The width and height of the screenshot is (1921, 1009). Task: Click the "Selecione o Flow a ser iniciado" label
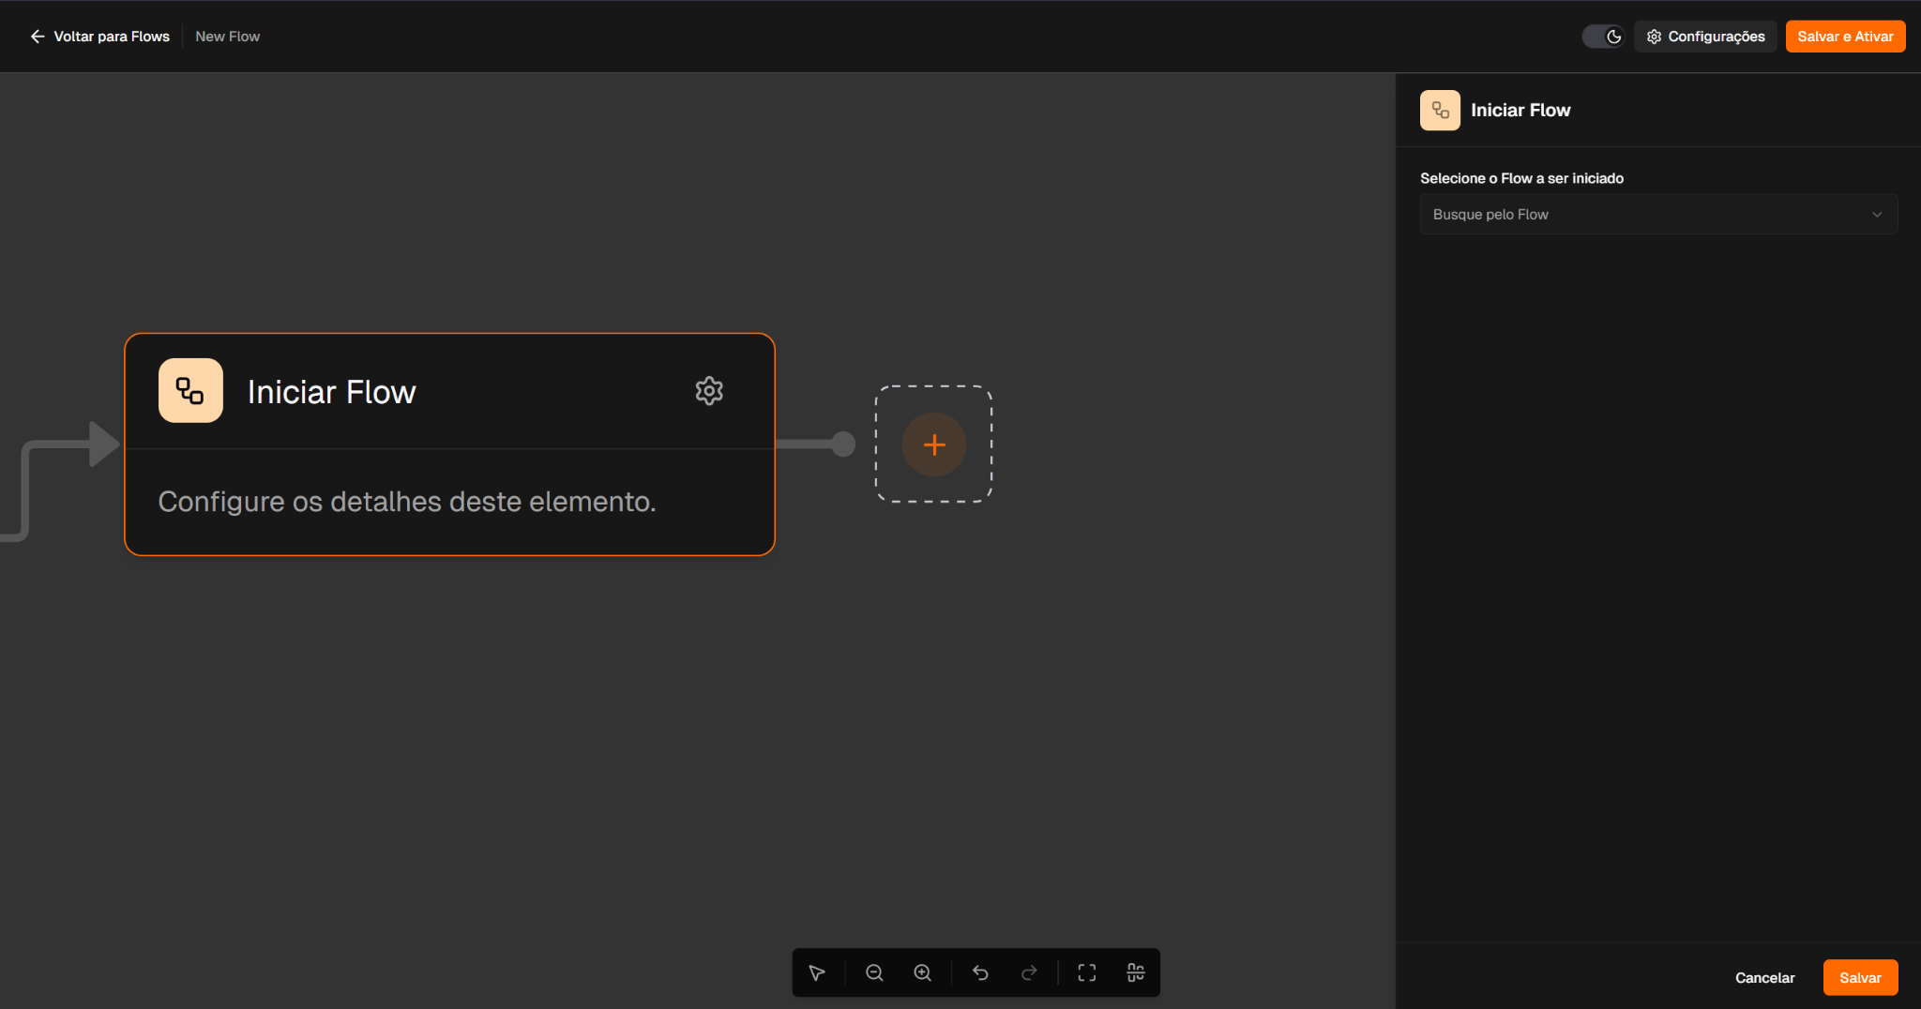pyautogui.click(x=1521, y=178)
